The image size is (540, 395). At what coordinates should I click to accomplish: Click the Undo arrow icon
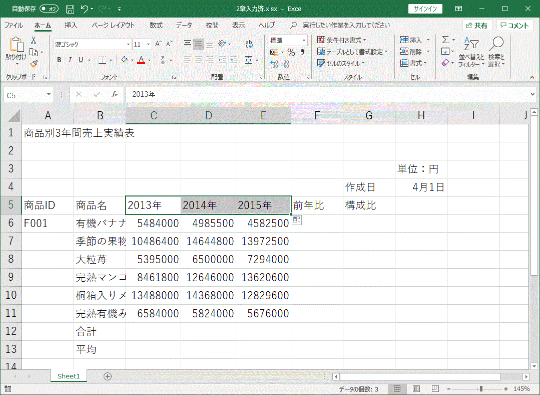pyautogui.click(x=85, y=9)
